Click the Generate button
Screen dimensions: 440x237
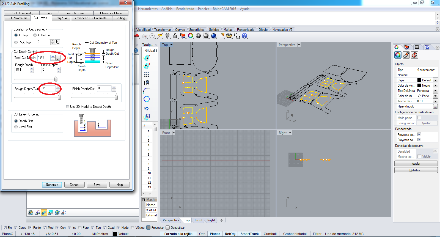52,185
